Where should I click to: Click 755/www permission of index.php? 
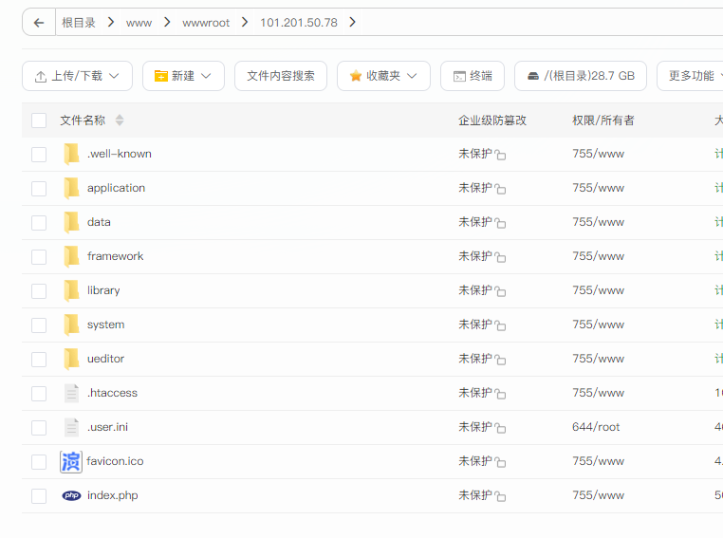pos(598,495)
